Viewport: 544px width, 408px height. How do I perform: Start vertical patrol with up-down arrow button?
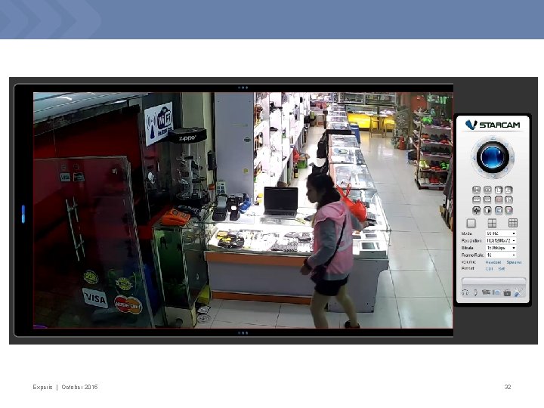476,190
